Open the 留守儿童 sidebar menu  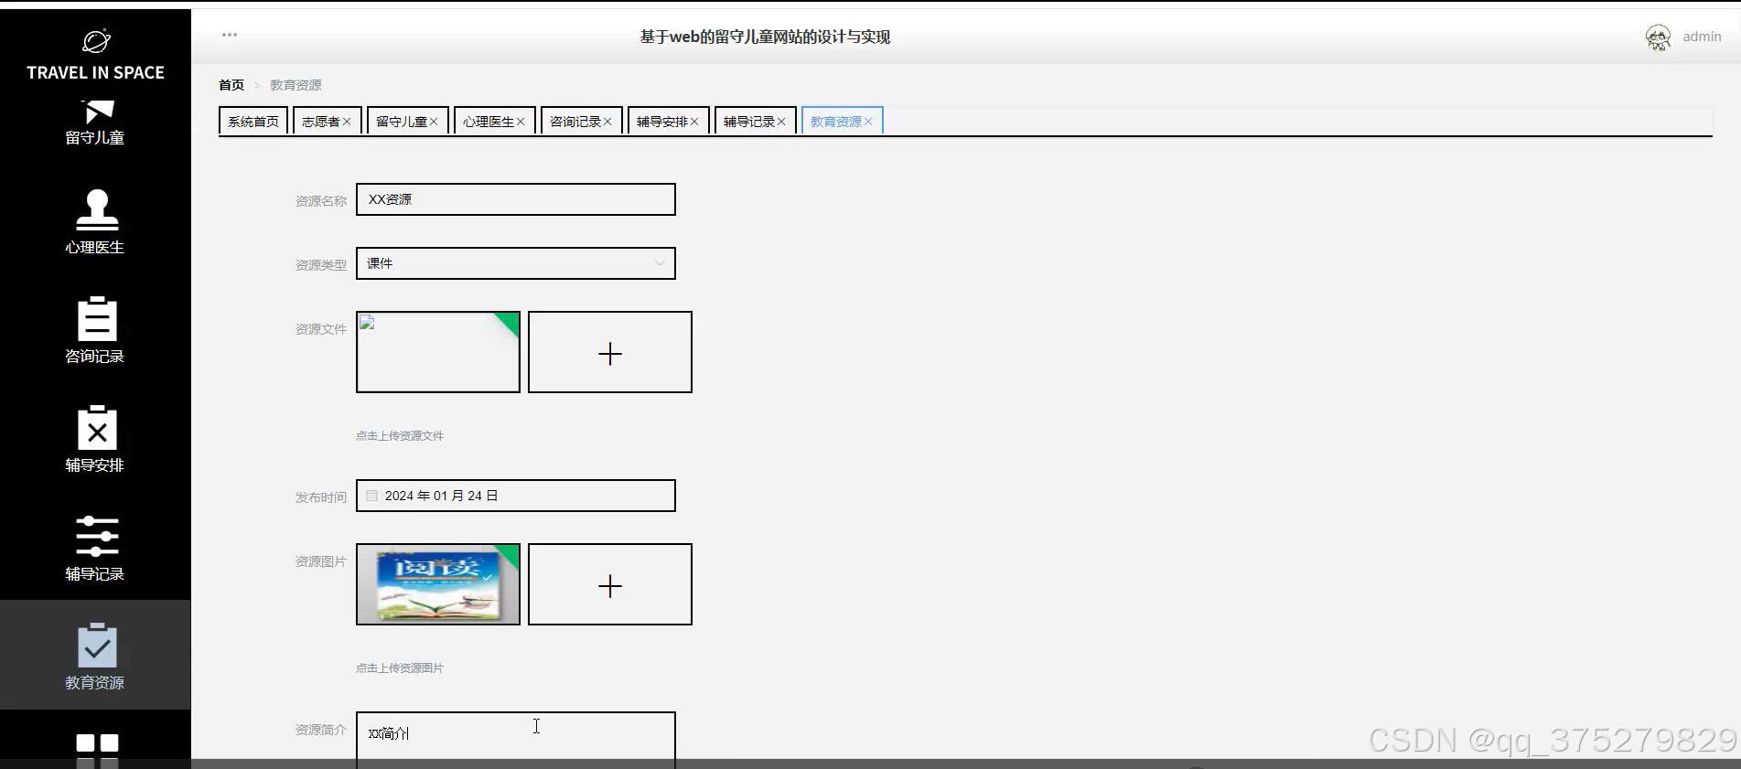pos(95,123)
